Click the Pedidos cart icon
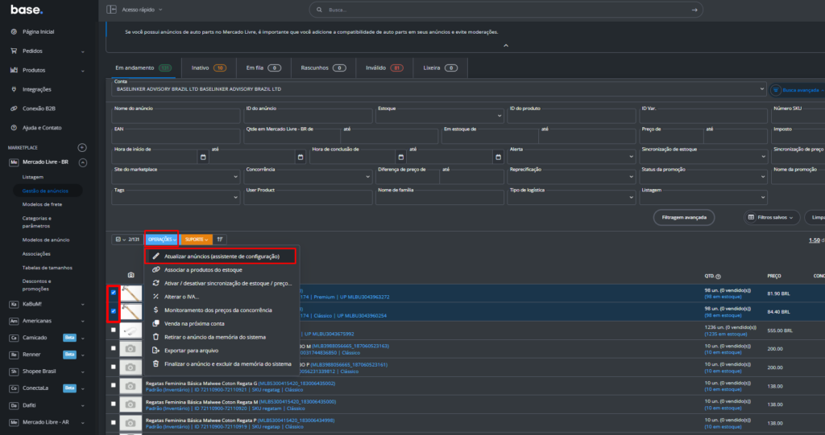Viewport: 825px width, 435px height. pos(14,51)
